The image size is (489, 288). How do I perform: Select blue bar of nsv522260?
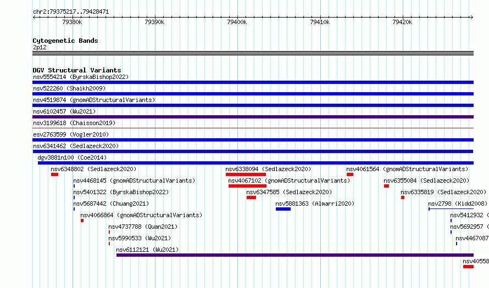click(253, 94)
